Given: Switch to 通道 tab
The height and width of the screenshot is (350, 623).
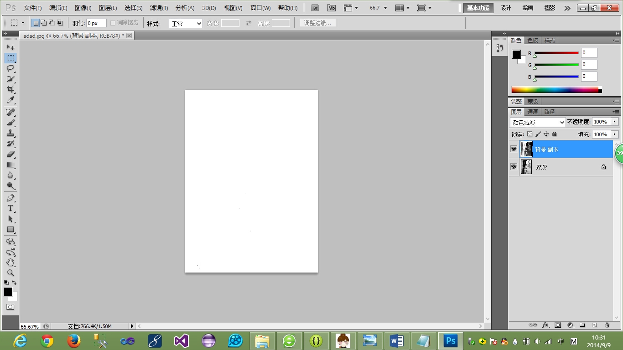Looking at the screenshot, I should pos(533,112).
